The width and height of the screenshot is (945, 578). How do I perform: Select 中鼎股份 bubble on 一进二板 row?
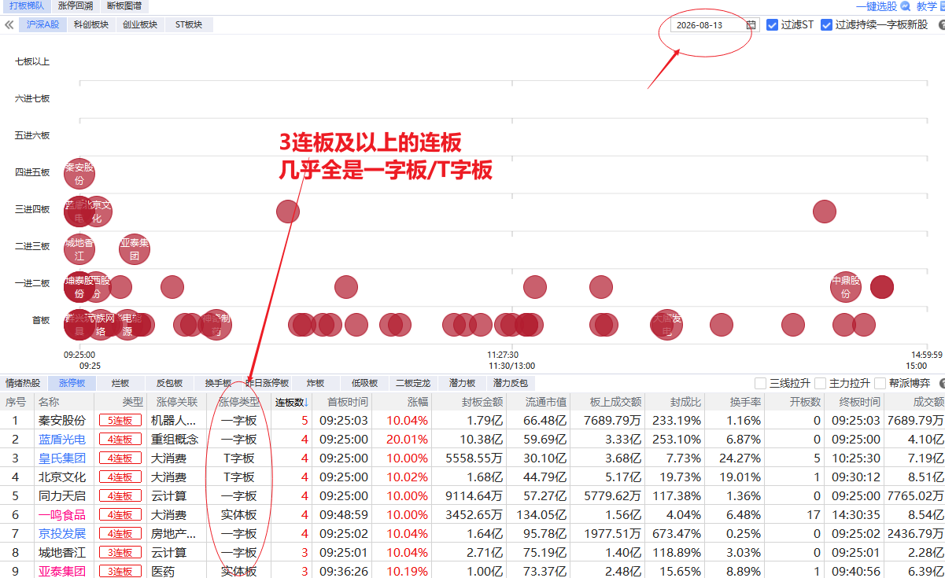pyautogui.click(x=846, y=287)
